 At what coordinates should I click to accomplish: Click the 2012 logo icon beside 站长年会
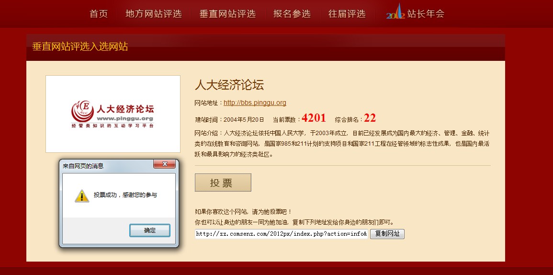point(395,11)
